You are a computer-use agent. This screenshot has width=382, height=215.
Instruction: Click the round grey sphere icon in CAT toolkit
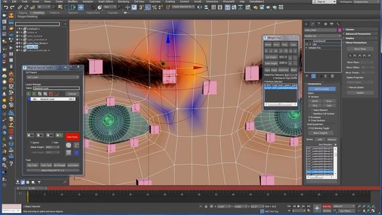(x=69, y=145)
